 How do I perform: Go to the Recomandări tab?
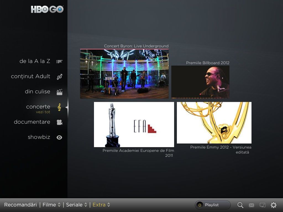click(x=20, y=205)
